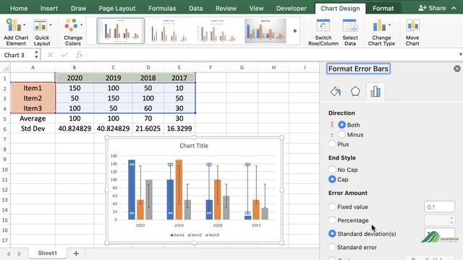This screenshot has width=463, height=260.
Task: Click the formula bar confirm checkmark icon
Action: [x=64, y=55]
